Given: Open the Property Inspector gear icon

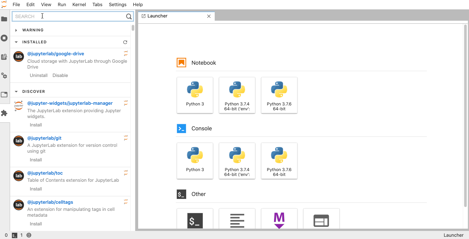Looking at the screenshot, I should click(x=4, y=76).
